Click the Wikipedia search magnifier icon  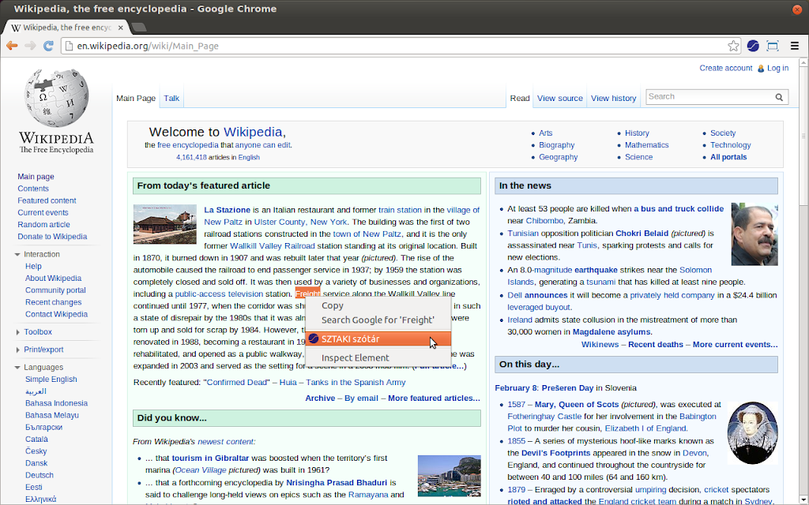pos(779,97)
